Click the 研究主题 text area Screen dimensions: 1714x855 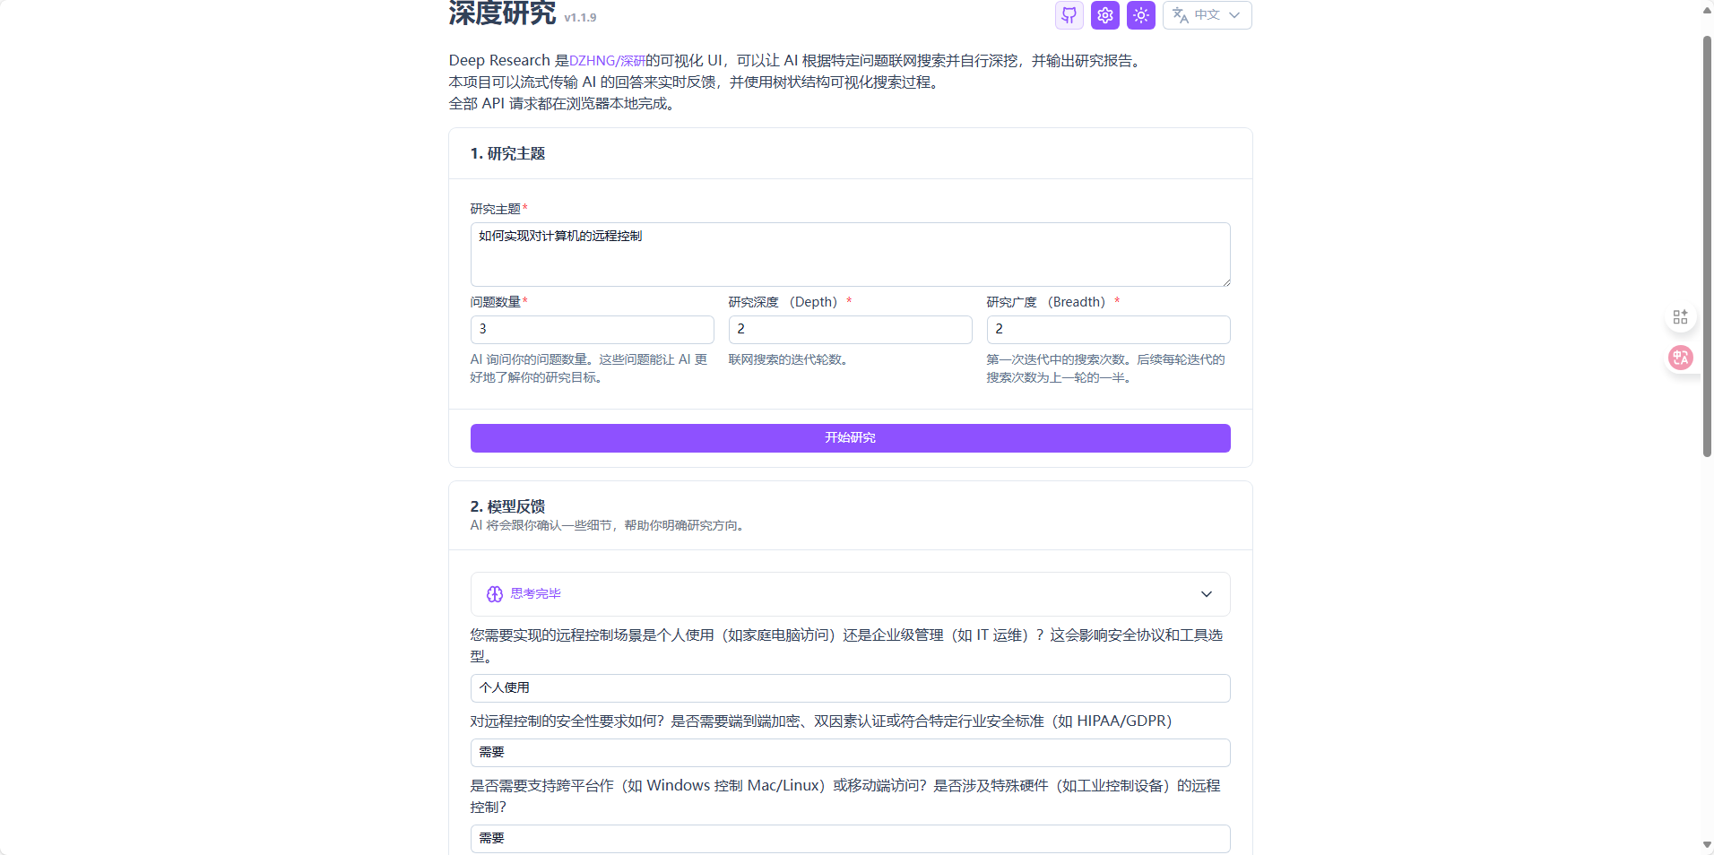coord(849,255)
